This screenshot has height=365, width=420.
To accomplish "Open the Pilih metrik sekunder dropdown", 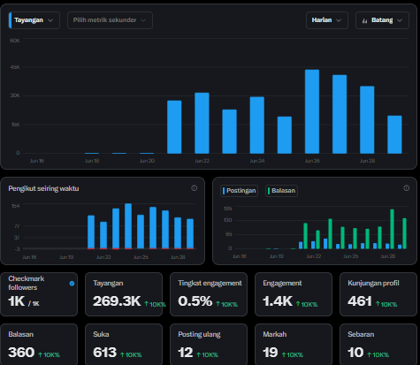I will [x=110, y=20].
